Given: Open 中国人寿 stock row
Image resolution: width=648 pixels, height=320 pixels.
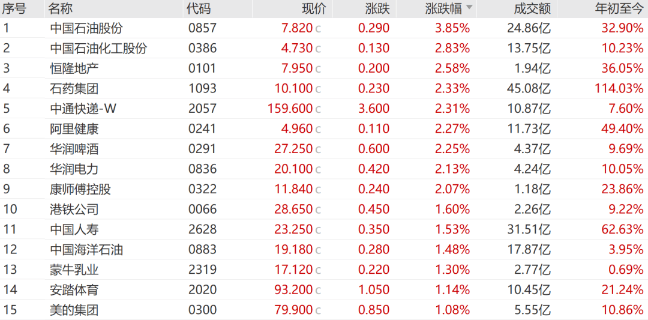Looking at the screenshot, I should click(74, 230).
